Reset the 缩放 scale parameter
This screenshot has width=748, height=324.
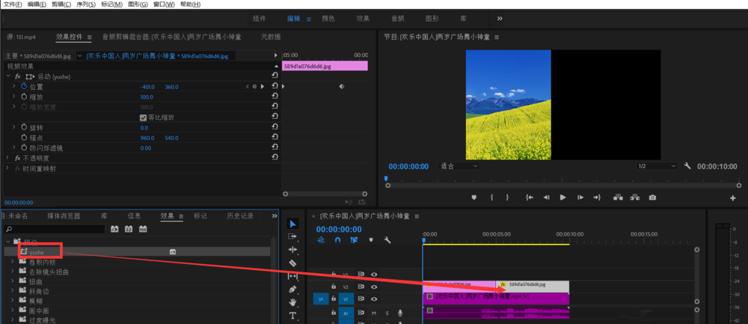[275, 97]
